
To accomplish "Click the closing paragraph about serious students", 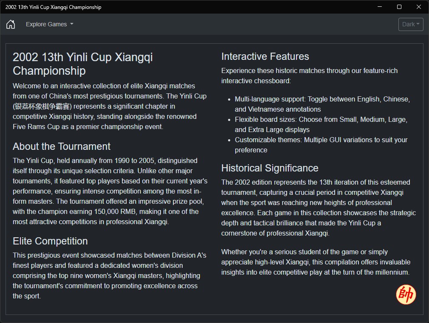I will [316, 262].
